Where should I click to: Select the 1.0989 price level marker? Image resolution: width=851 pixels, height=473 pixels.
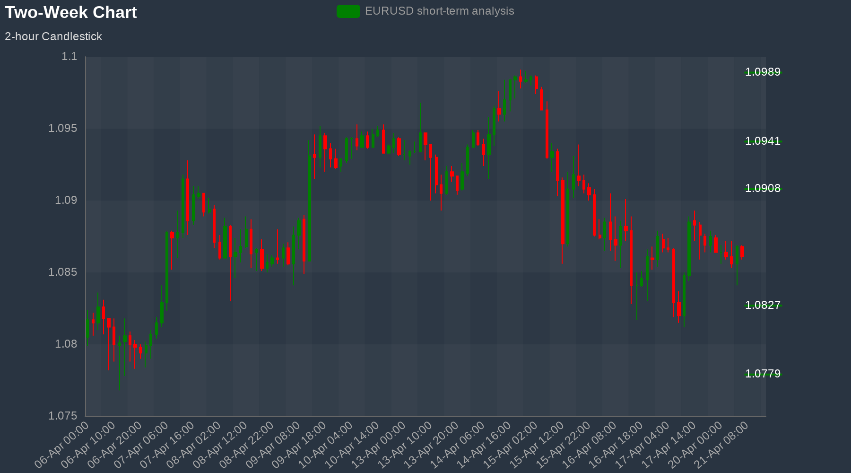pyautogui.click(x=763, y=72)
